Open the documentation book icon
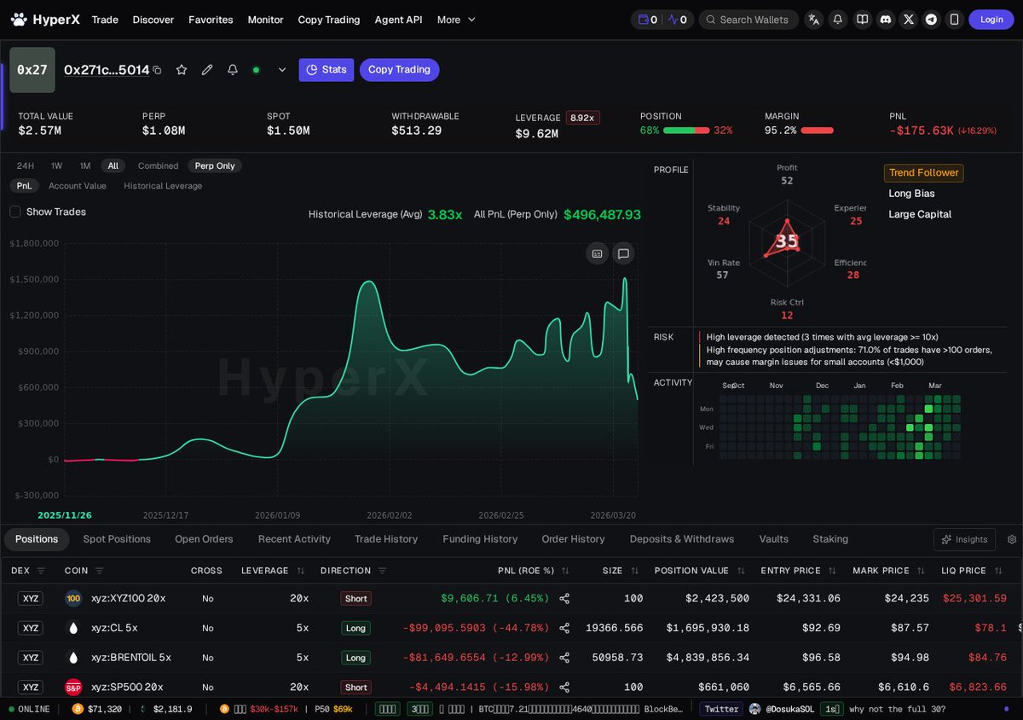Image resolution: width=1023 pixels, height=720 pixels. (x=862, y=19)
